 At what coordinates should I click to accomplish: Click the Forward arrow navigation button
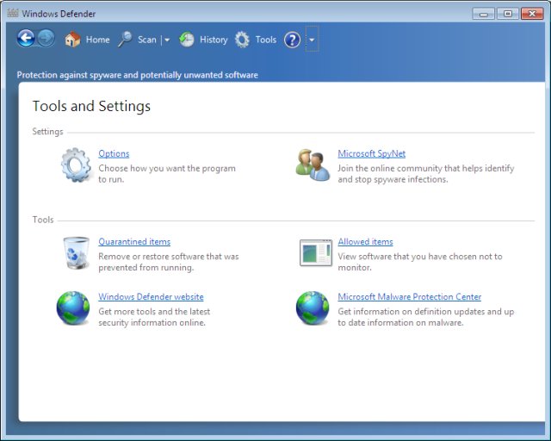point(46,39)
